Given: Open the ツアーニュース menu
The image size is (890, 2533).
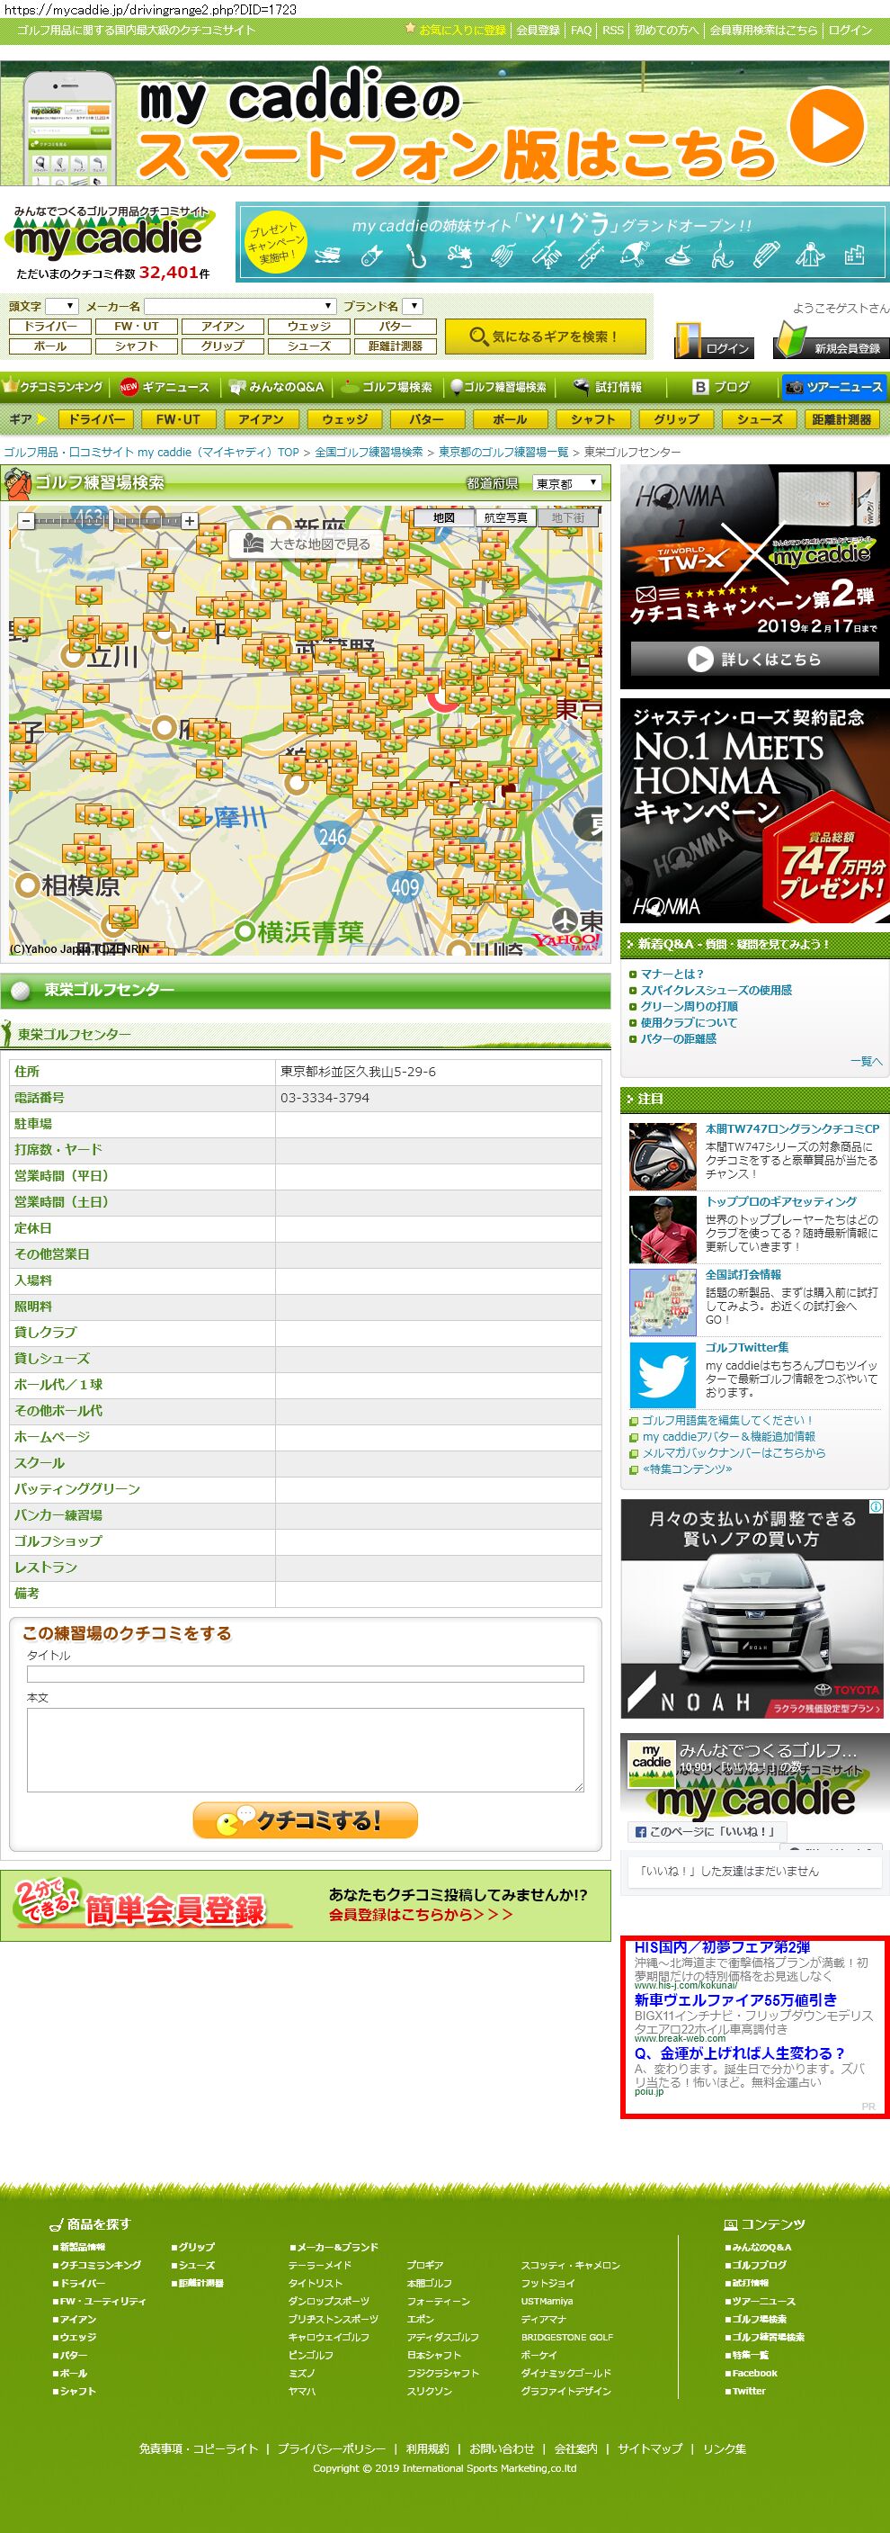Looking at the screenshot, I should tap(834, 388).
